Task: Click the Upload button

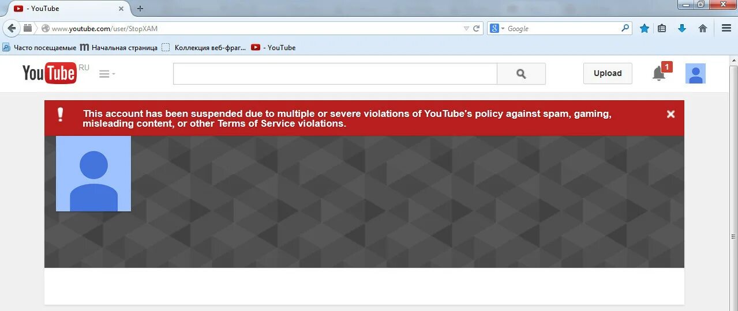Action: click(x=608, y=73)
